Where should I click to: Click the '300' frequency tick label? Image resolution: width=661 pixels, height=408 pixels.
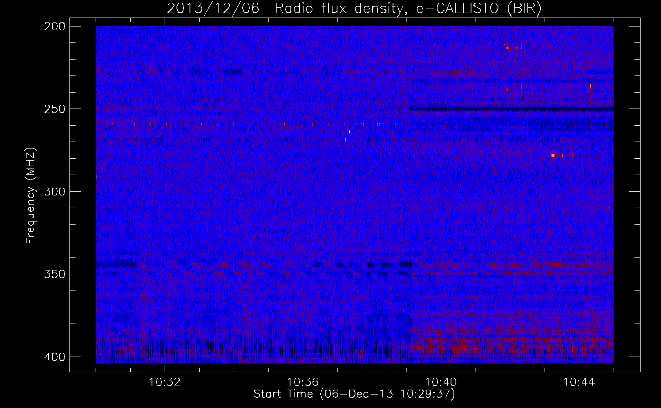(55, 191)
